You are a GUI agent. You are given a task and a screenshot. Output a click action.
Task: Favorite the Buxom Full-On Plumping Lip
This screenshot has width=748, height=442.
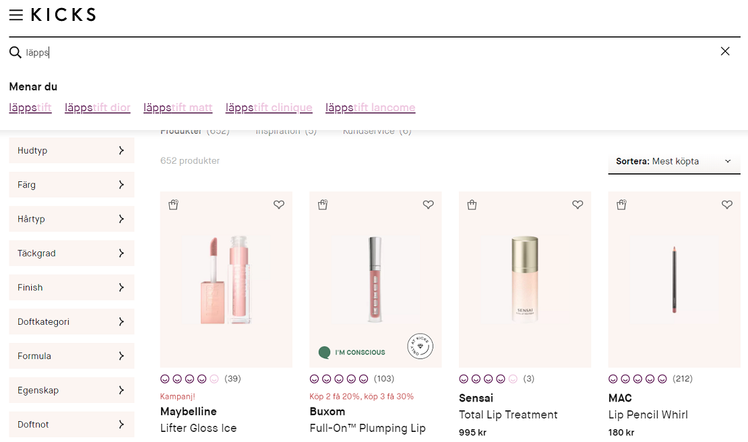(429, 205)
